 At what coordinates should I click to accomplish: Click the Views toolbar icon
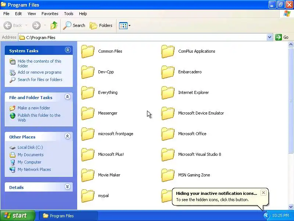pos(123,25)
